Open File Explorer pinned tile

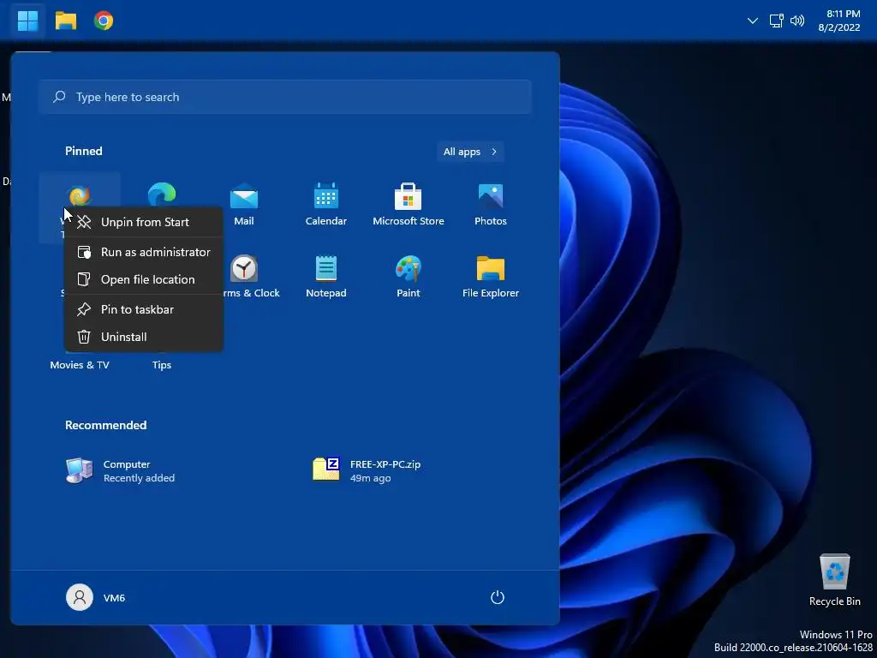(491, 277)
